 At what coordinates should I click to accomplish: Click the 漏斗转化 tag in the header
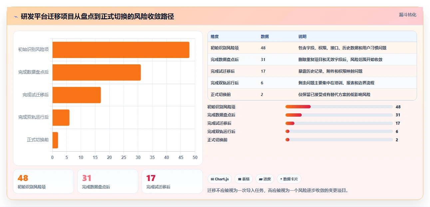tap(408, 15)
